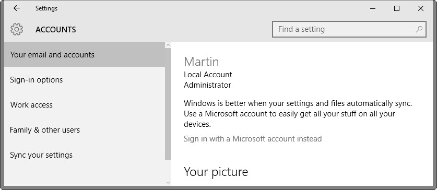Click the ACCOUNTS header title
The height and width of the screenshot is (190, 437).
pos(56,30)
